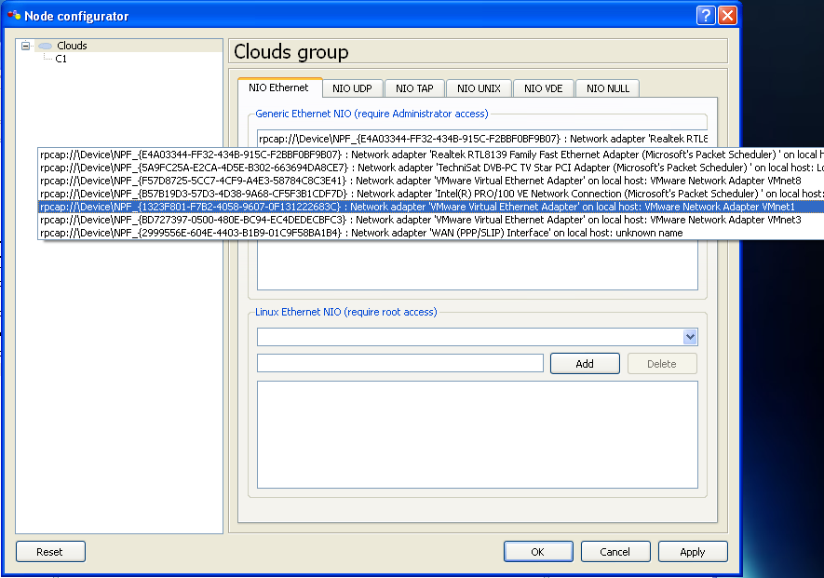
Task: Click the Generic Ethernet NIO combo box
Action: [x=482, y=139]
